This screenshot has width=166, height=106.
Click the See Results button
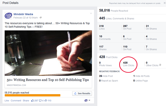tap(82, 94)
